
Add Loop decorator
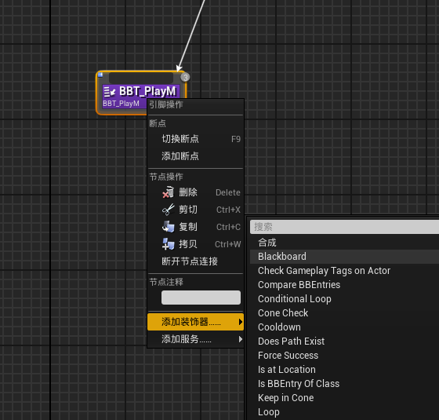344,412
